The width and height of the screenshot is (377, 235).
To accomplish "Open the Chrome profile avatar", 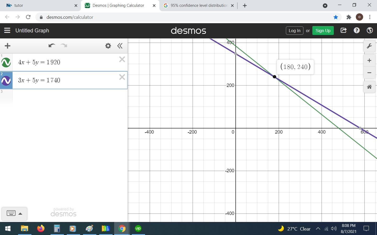I will pyautogui.click(x=359, y=17).
